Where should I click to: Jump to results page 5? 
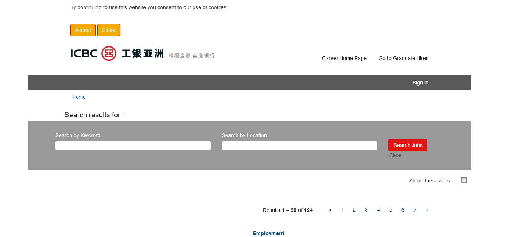point(391,210)
